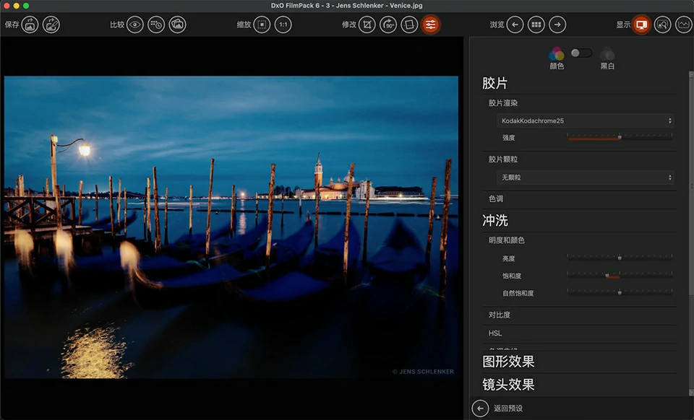Toggle the color / black-white switch

(x=581, y=53)
